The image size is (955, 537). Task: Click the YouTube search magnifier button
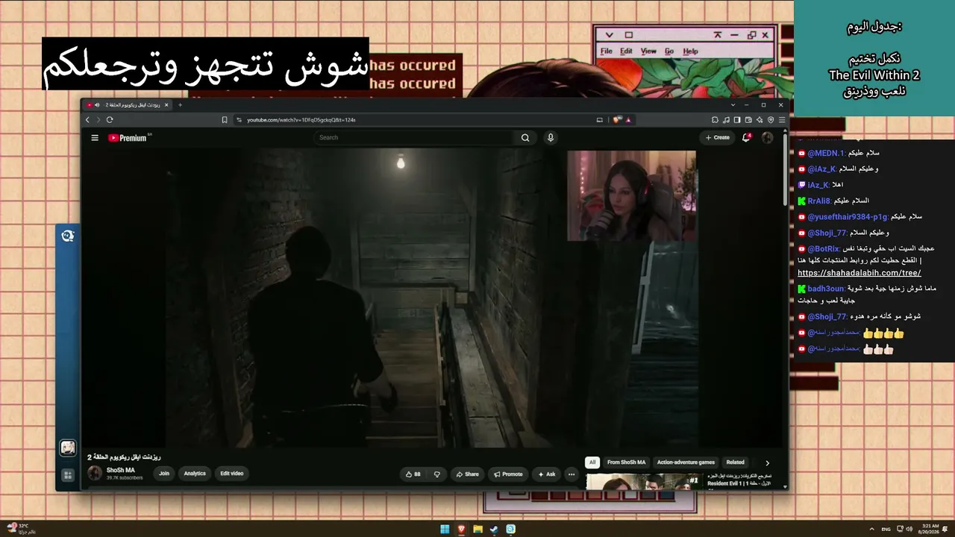click(525, 138)
